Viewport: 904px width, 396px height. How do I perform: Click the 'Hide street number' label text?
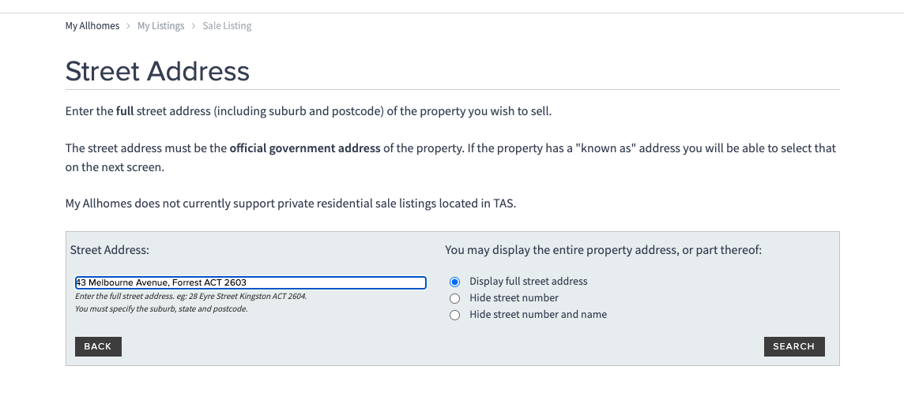click(514, 298)
